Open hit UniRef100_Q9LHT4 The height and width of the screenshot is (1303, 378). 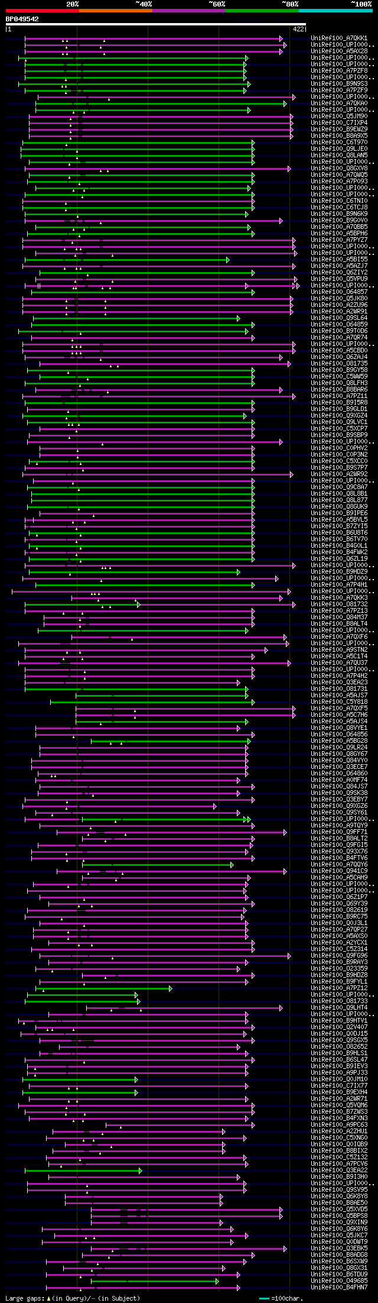click(339, 1008)
